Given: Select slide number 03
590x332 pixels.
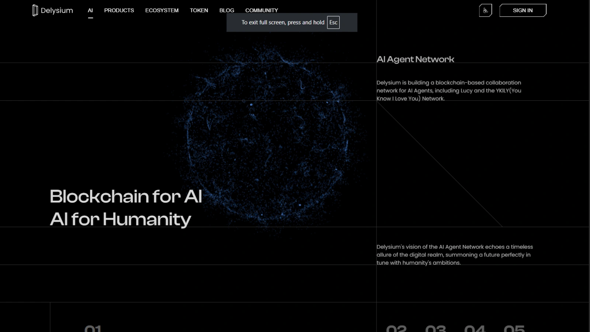Looking at the screenshot, I should coord(435,328).
